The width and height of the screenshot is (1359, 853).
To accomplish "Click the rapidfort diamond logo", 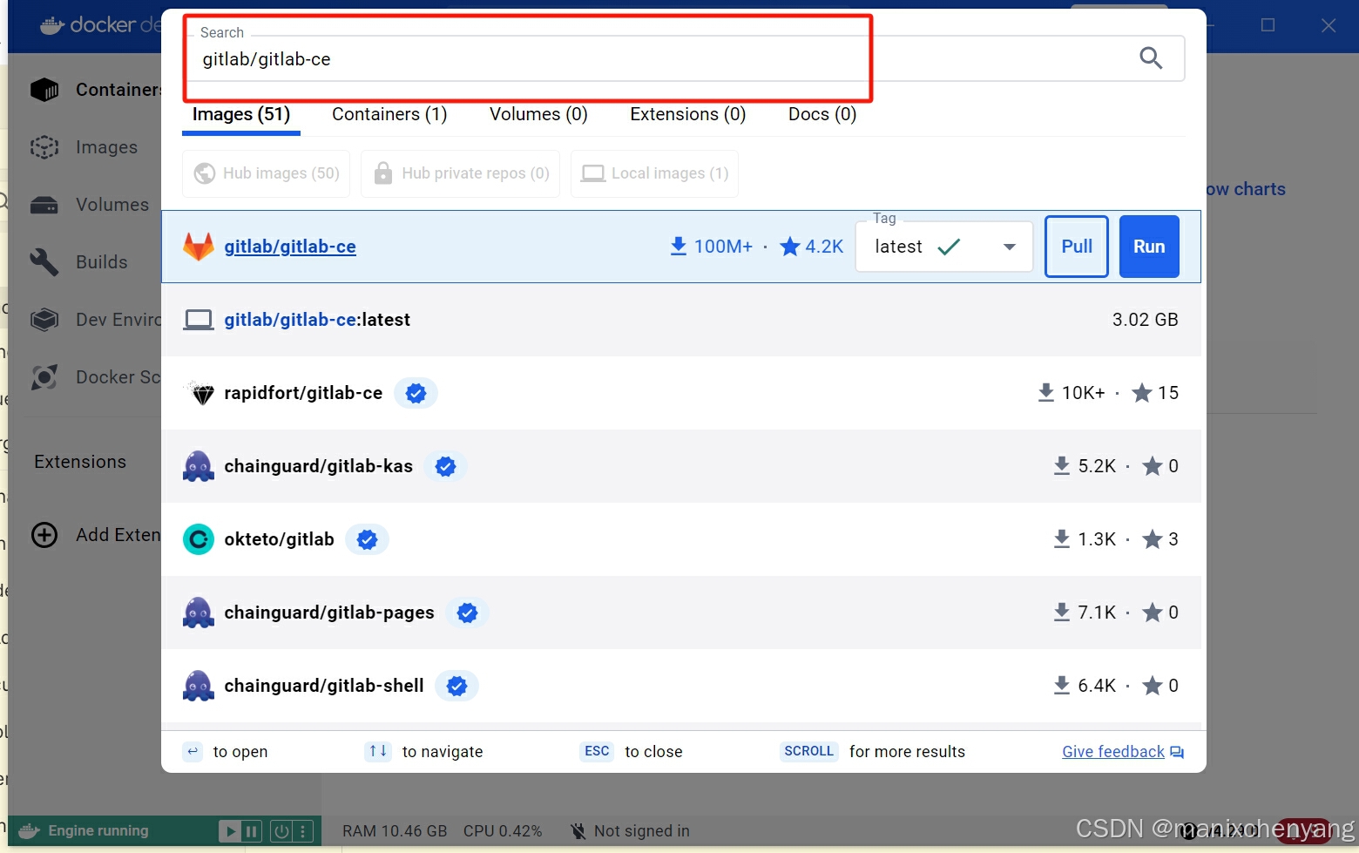I will pyautogui.click(x=201, y=394).
